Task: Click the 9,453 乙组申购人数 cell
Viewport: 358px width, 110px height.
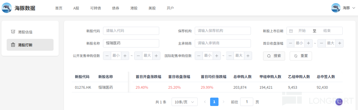Action: click(x=293, y=87)
